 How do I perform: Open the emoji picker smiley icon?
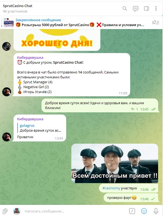[144, 211]
